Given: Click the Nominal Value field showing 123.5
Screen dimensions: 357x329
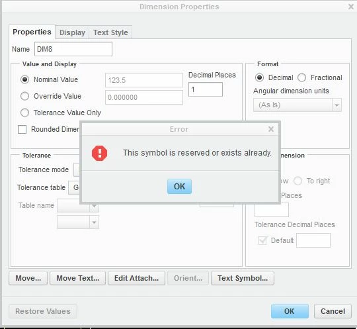Looking at the screenshot, I should [144, 80].
